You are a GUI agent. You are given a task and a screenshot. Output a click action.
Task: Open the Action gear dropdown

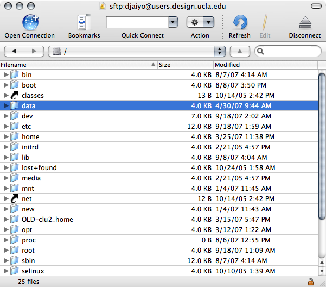(x=200, y=22)
